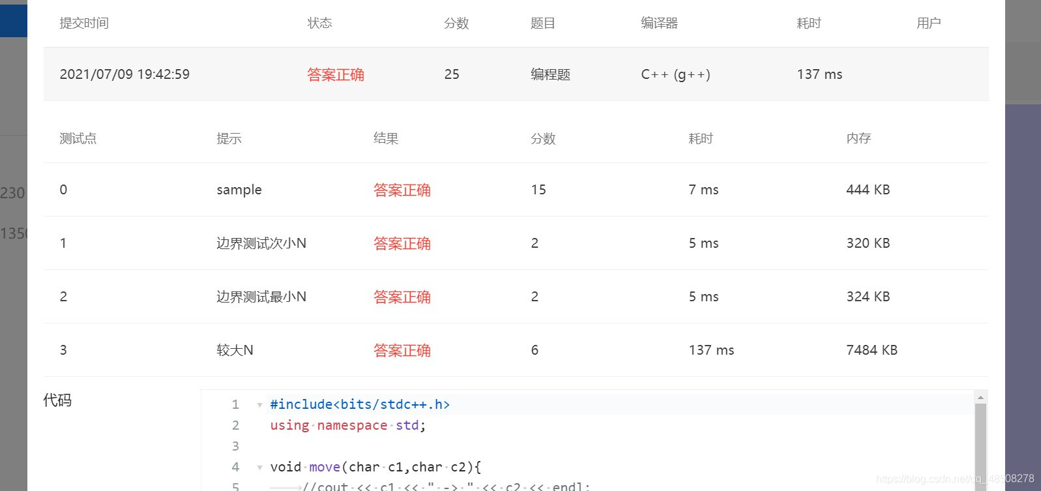The image size is (1041, 491).
Task: Click the 7 ms time for sample test
Action: click(703, 190)
